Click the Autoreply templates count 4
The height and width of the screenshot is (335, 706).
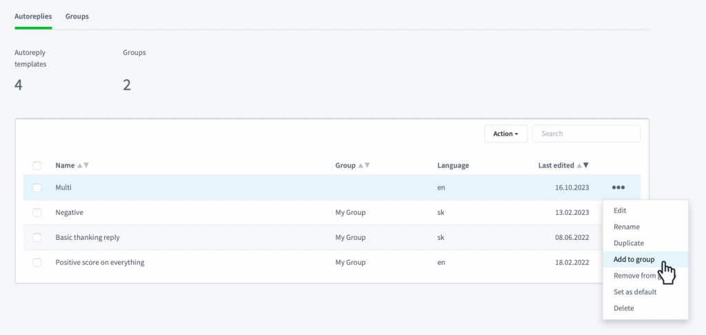(19, 85)
